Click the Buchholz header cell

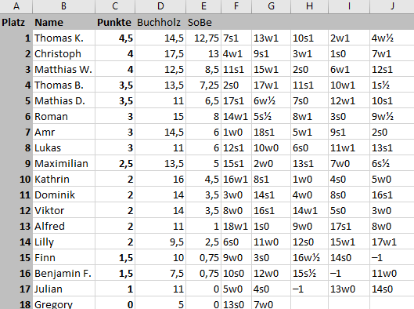coord(160,22)
